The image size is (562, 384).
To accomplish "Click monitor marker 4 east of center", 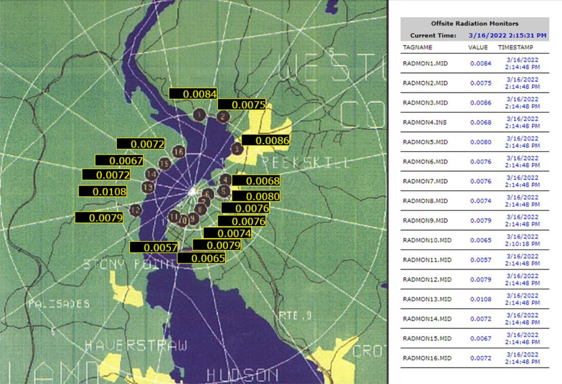I will click(x=224, y=180).
